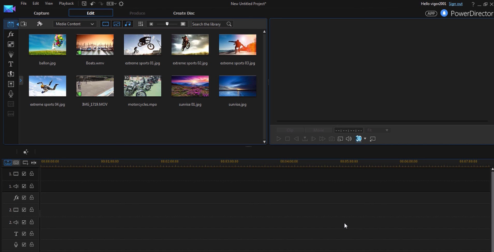Open the Title Room (T) panel
The height and width of the screenshot is (252, 494).
pos(11,64)
